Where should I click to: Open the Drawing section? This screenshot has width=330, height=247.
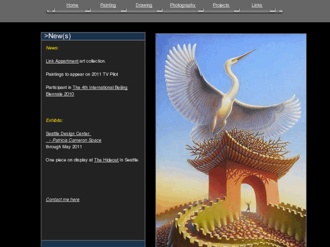pyautogui.click(x=144, y=5)
